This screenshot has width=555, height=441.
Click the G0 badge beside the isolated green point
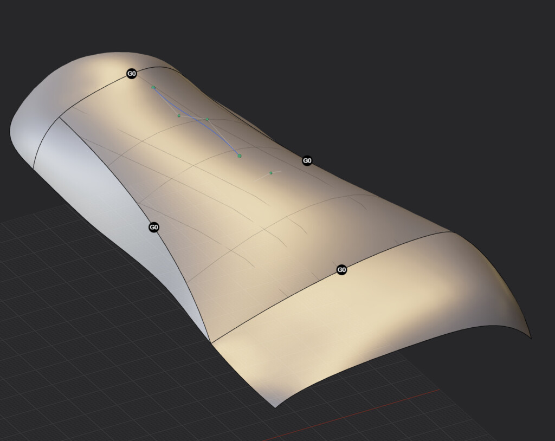307,161
